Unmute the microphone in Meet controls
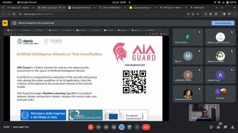This screenshot has height=133, width=238. click(91, 127)
